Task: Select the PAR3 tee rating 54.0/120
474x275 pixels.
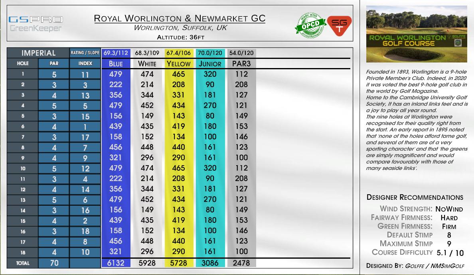Action: 241,53
